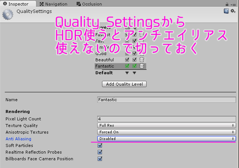
Task: Click the Add Quality Level button
Action: [x=124, y=84]
